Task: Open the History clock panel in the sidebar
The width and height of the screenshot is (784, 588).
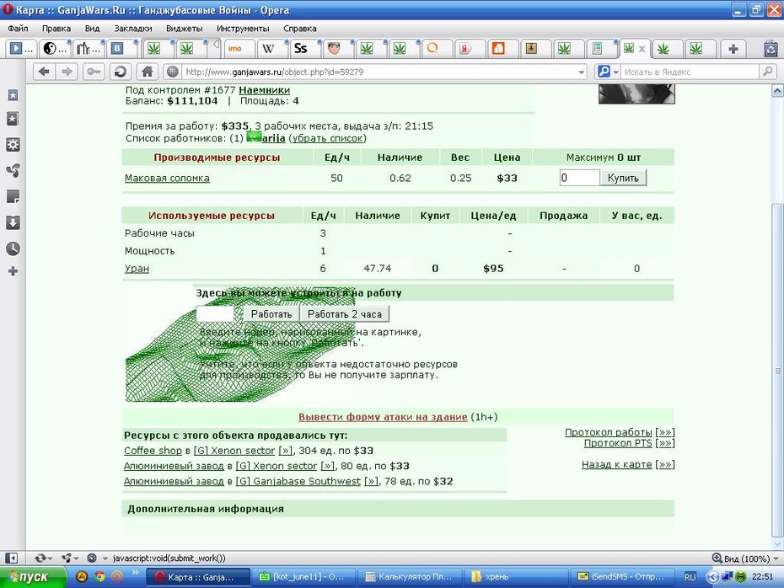Action: pyautogui.click(x=13, y=249)
